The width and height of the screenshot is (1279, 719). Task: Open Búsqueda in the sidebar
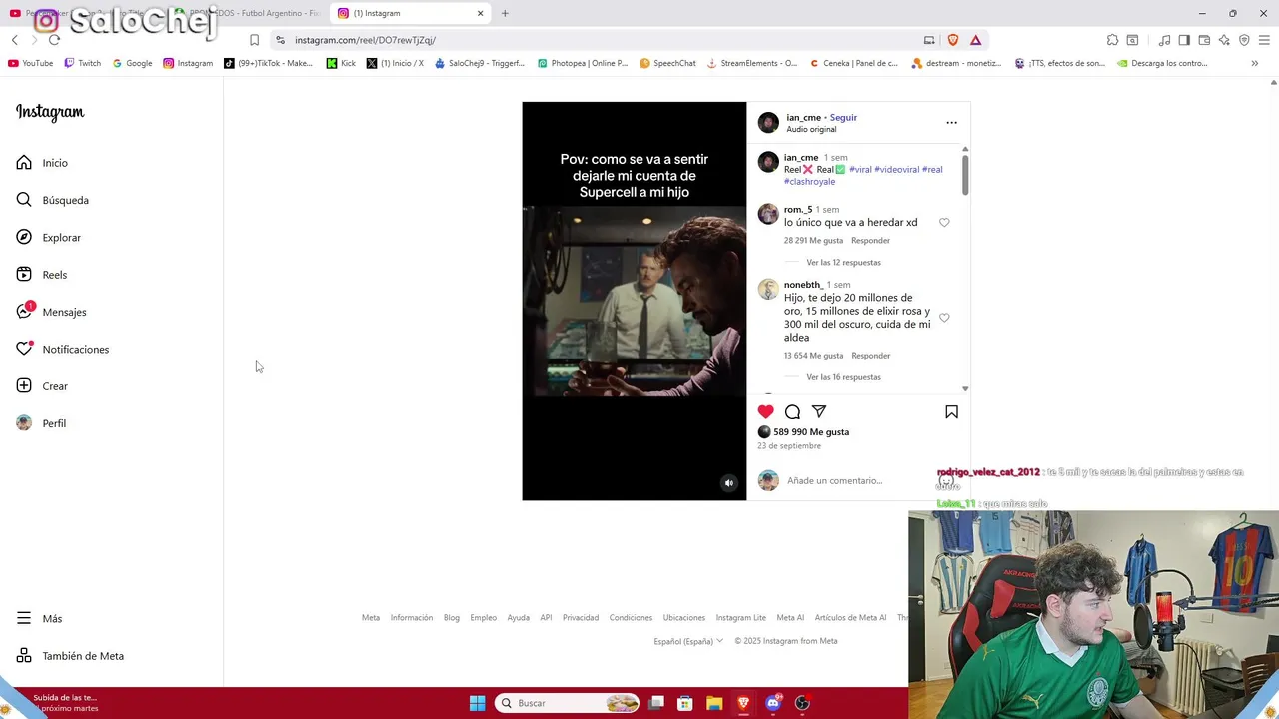52,200
